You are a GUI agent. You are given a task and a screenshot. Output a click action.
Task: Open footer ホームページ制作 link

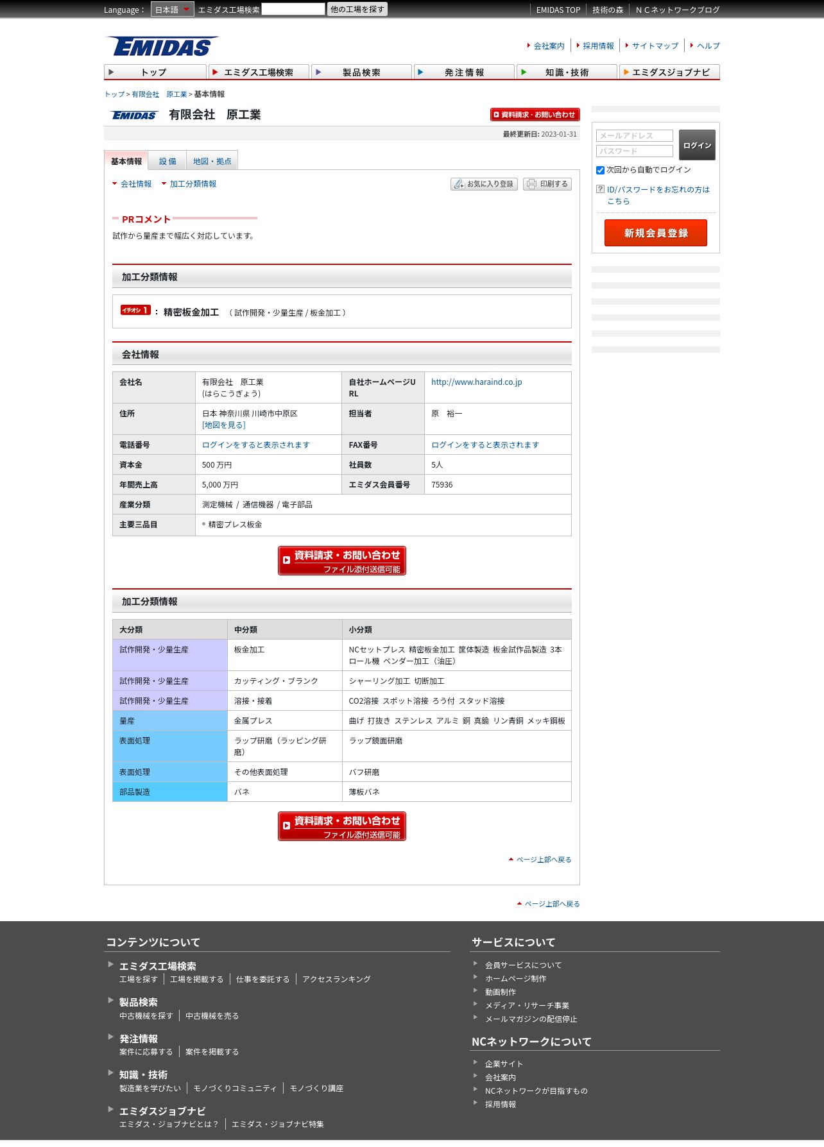[515, 979]
